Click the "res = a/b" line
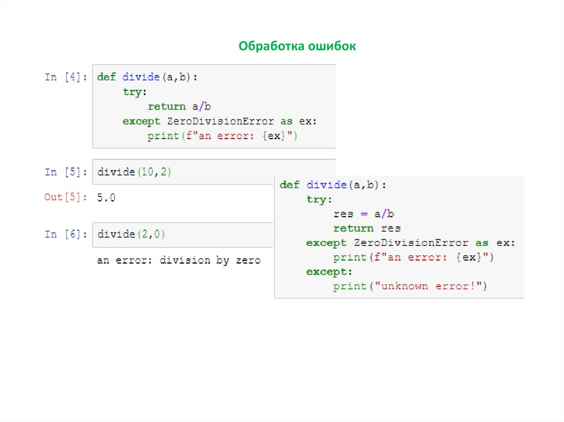 (x=364, y=214)
